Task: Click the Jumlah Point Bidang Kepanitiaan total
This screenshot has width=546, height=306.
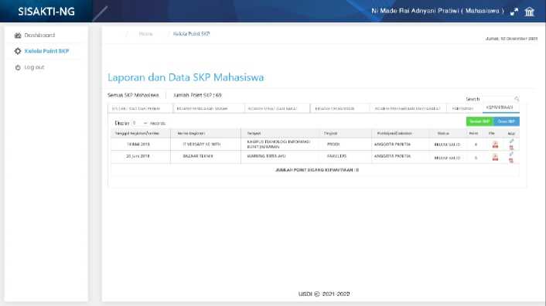Action: point(317,170)
